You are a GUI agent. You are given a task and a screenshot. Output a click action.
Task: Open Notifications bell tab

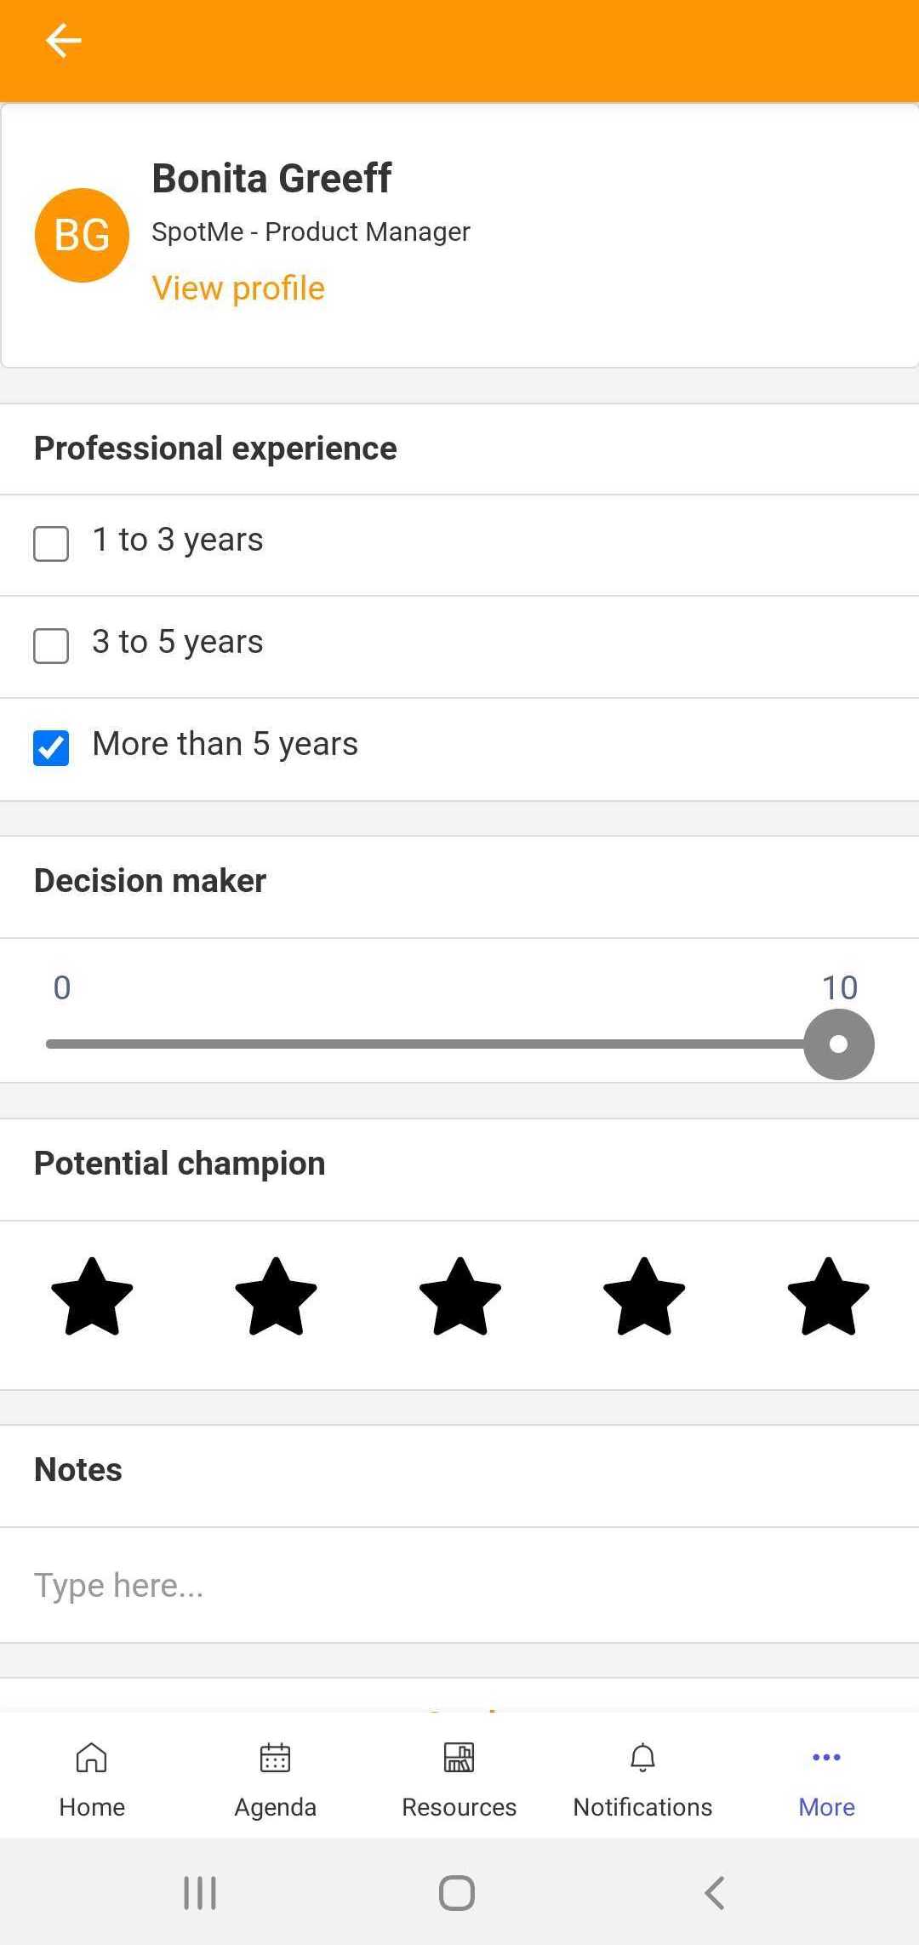coord(643,1777)
